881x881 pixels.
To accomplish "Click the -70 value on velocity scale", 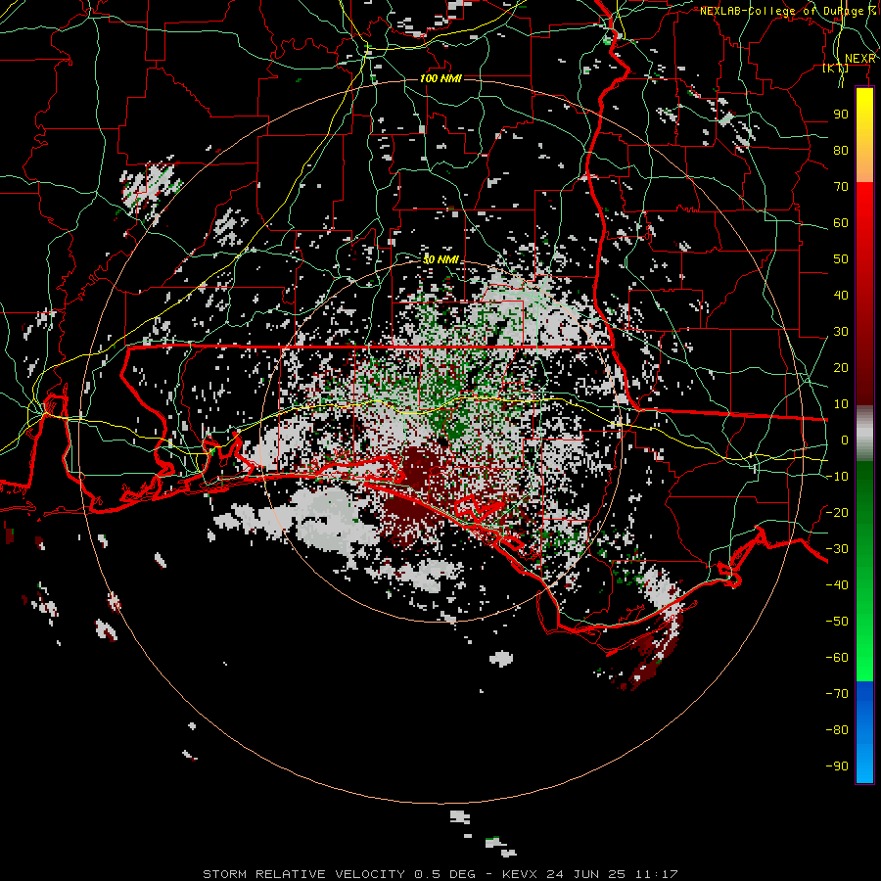I will click(x=837, y=693).
